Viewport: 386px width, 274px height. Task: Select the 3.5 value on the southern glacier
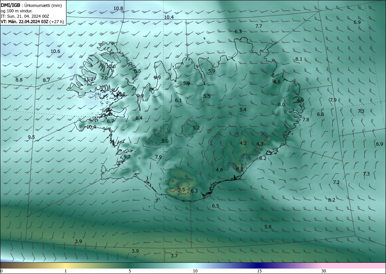coord(181,189)
